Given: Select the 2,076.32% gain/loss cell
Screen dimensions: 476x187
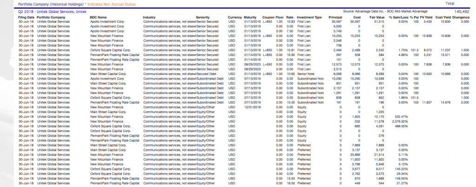Looking at the screenshot, I should click(399, 121).
